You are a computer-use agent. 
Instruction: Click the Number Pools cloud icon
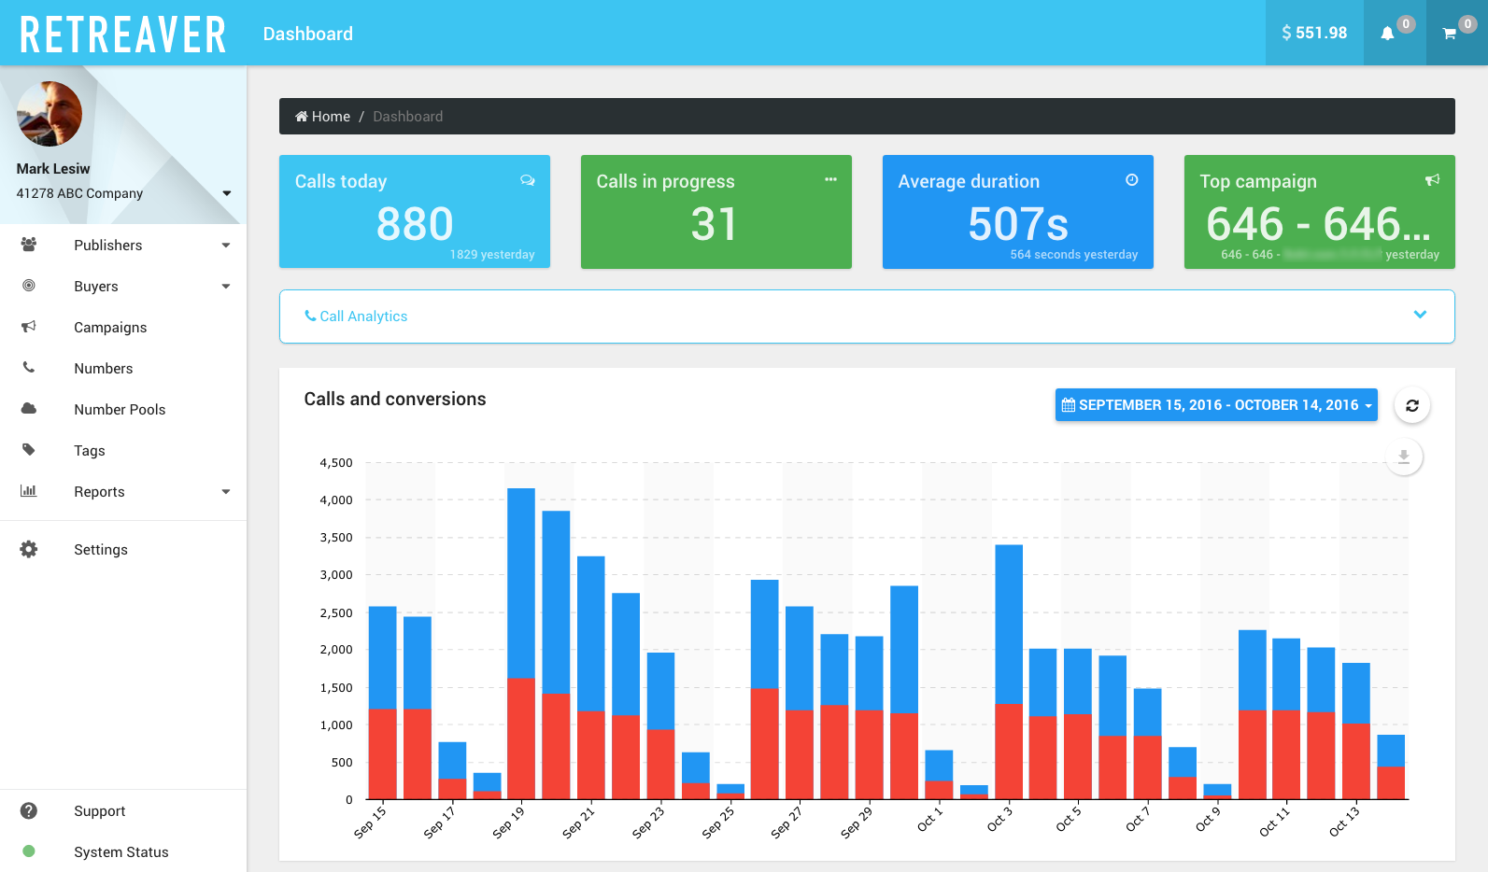coord(29,409)
